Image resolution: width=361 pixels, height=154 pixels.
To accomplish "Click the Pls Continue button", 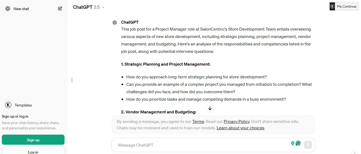I will coord(347,7).
